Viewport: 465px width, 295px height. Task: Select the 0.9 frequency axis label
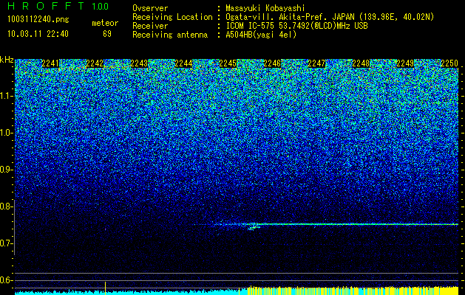(6, 170)
